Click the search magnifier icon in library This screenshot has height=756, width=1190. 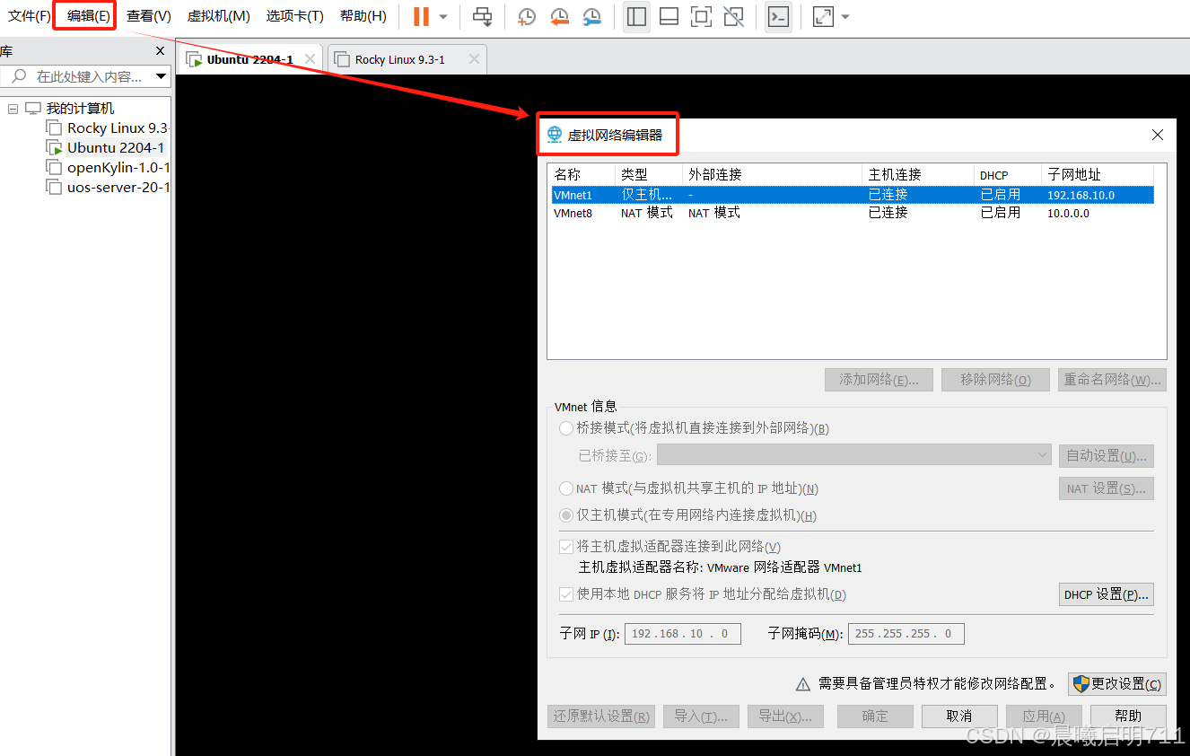pyautogui.click(x=19, y=76)
